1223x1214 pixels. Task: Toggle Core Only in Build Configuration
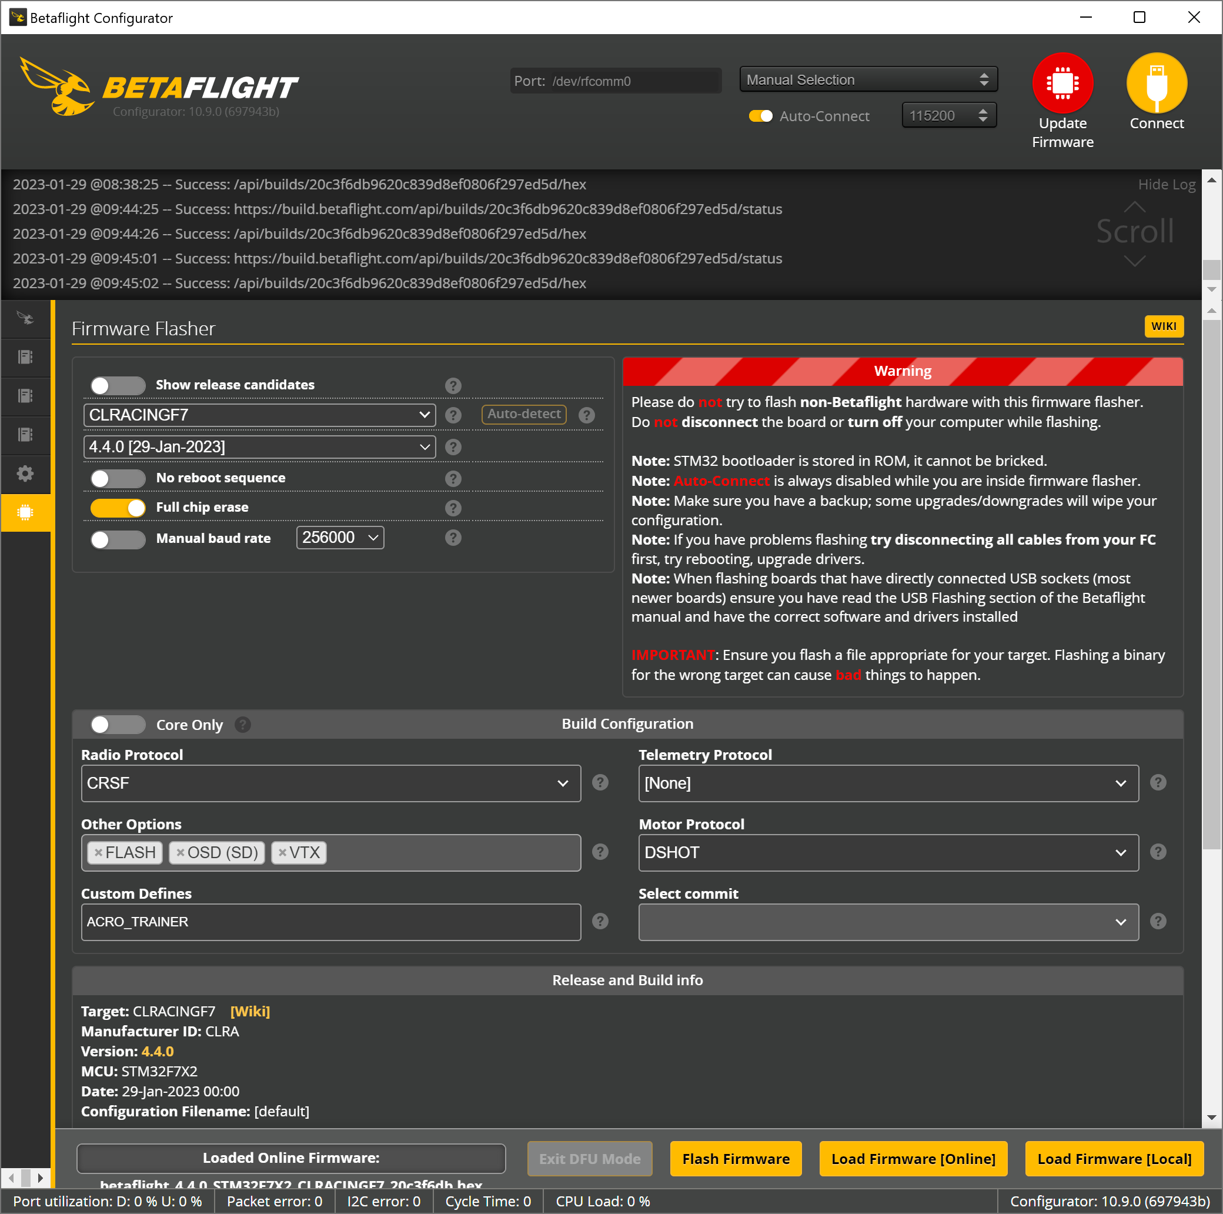[117, 725]
